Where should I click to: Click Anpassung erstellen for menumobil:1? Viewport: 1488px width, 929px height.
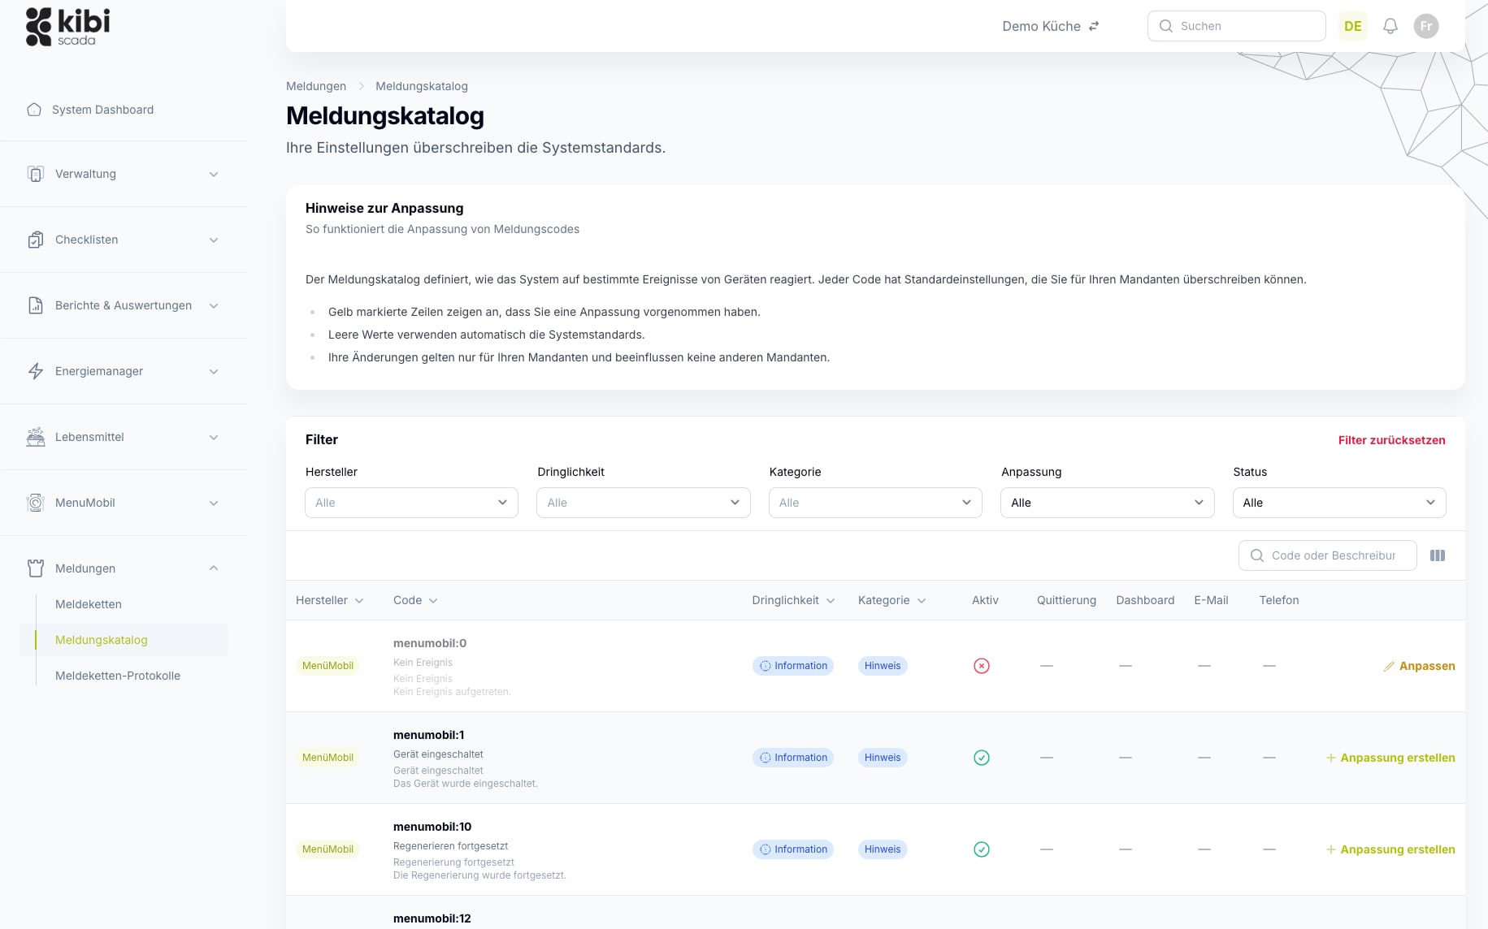1390,758
